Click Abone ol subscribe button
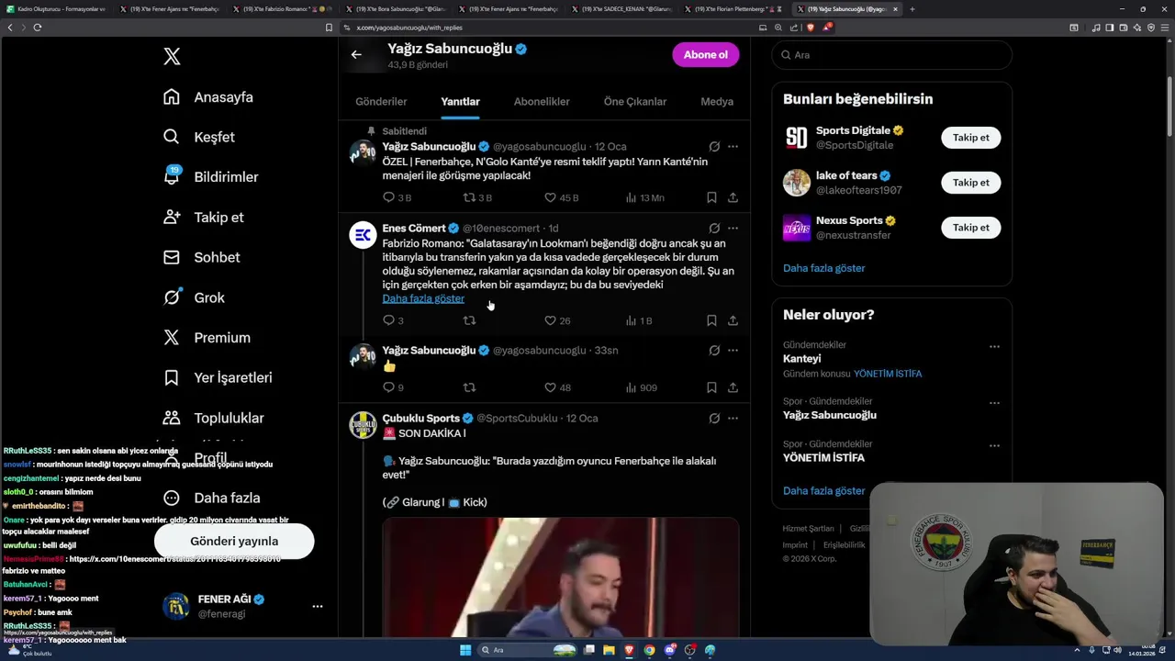The image size is (1175, 661). [705, 55]
